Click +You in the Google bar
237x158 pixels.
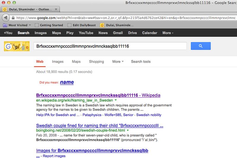point(8,33)
